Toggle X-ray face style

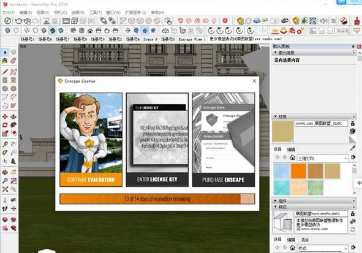[7, 31]
